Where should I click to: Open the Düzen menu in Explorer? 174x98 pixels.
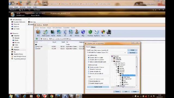point(16,7)
